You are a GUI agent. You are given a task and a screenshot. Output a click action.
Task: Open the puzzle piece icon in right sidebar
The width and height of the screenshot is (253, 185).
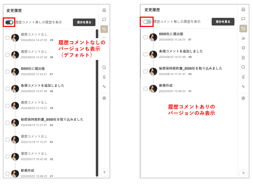[243, 48]
